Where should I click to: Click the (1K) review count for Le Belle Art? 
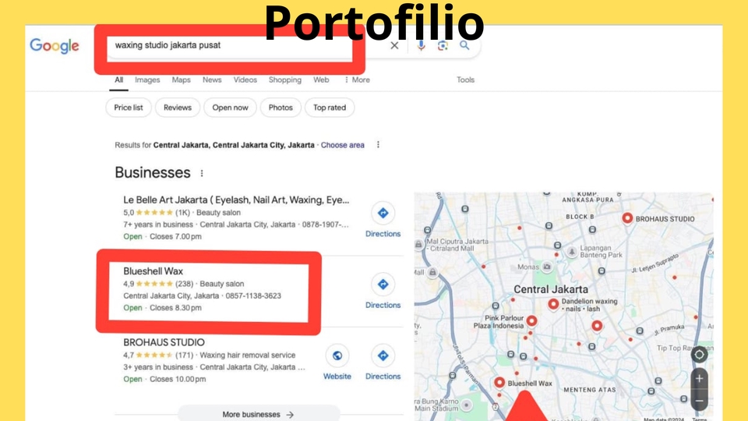(x=182, y=213)
